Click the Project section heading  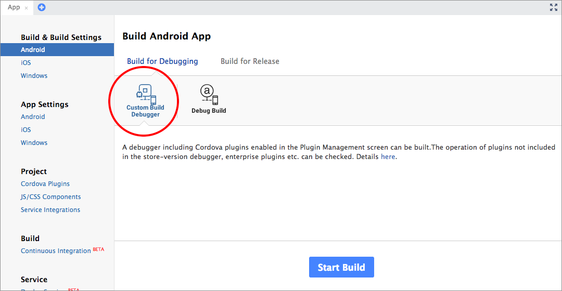coord(34,171)
